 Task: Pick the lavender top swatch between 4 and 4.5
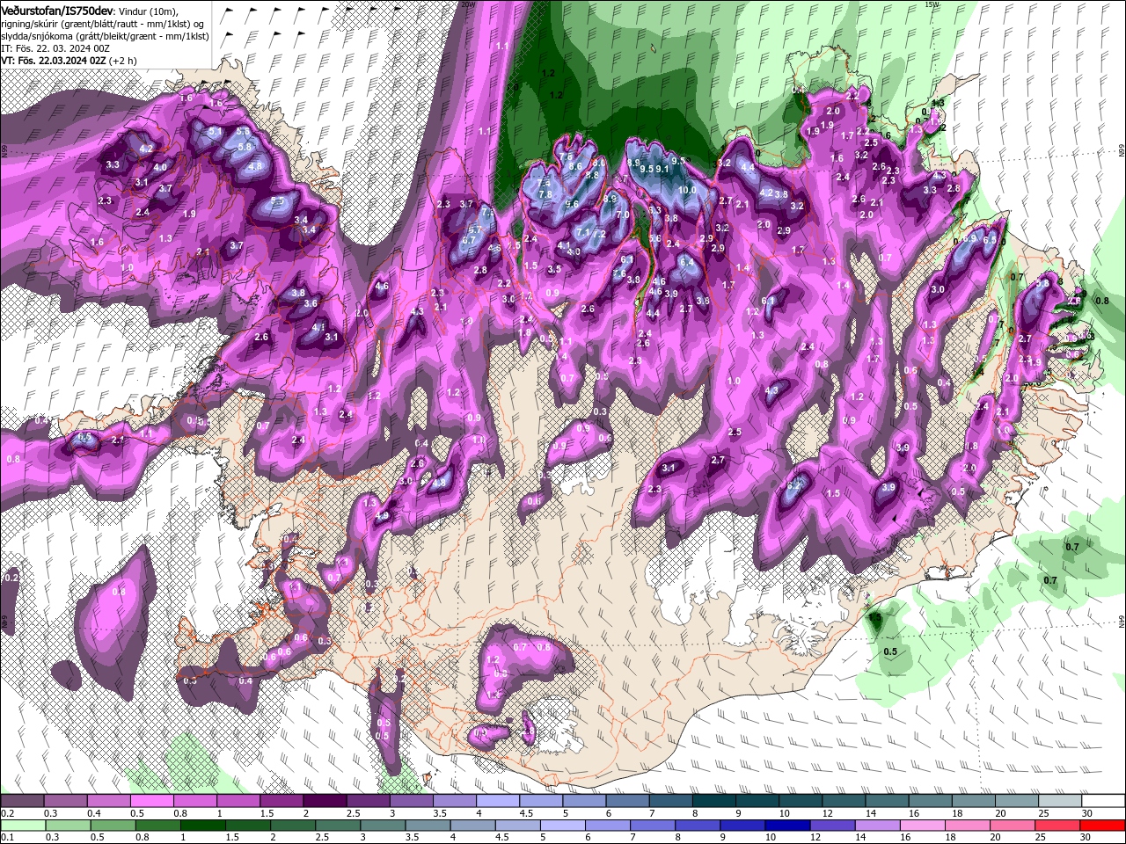coord(497,801)
